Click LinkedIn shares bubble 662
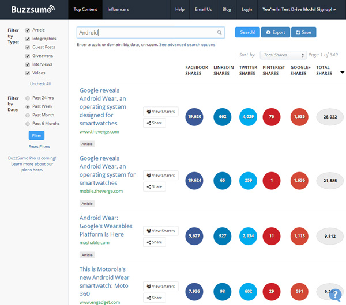Viewport: 346px width, 305px height. click(x=223, y=117)
